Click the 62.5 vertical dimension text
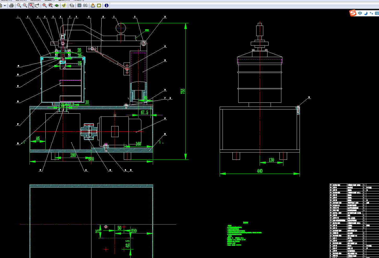The image size is (379, 258). 128,244
